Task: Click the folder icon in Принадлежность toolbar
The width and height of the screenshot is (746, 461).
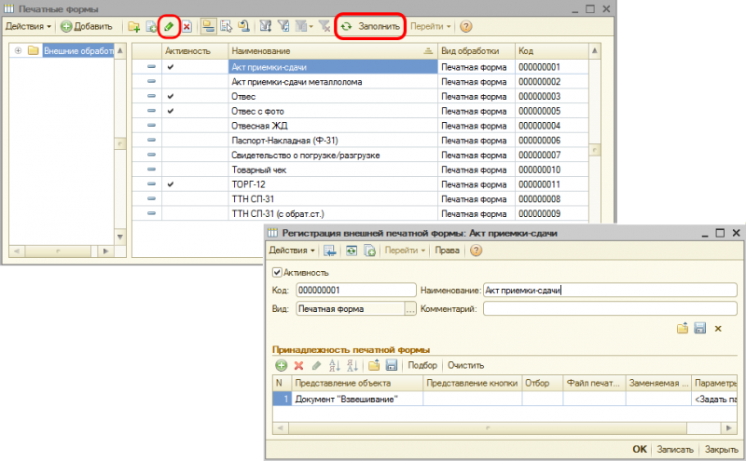Action: click(374, 365)
